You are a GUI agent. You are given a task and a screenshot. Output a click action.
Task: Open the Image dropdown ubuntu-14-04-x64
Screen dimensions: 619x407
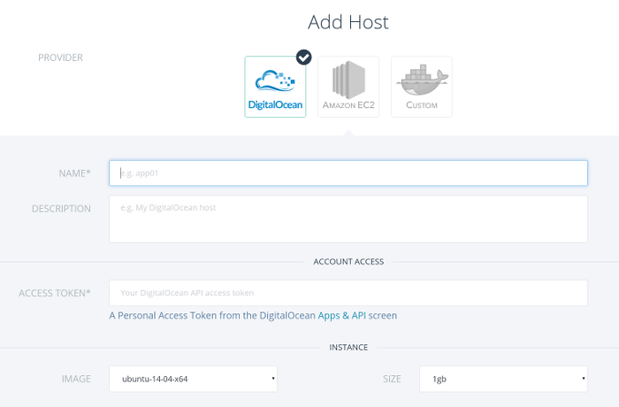(193, 379)
